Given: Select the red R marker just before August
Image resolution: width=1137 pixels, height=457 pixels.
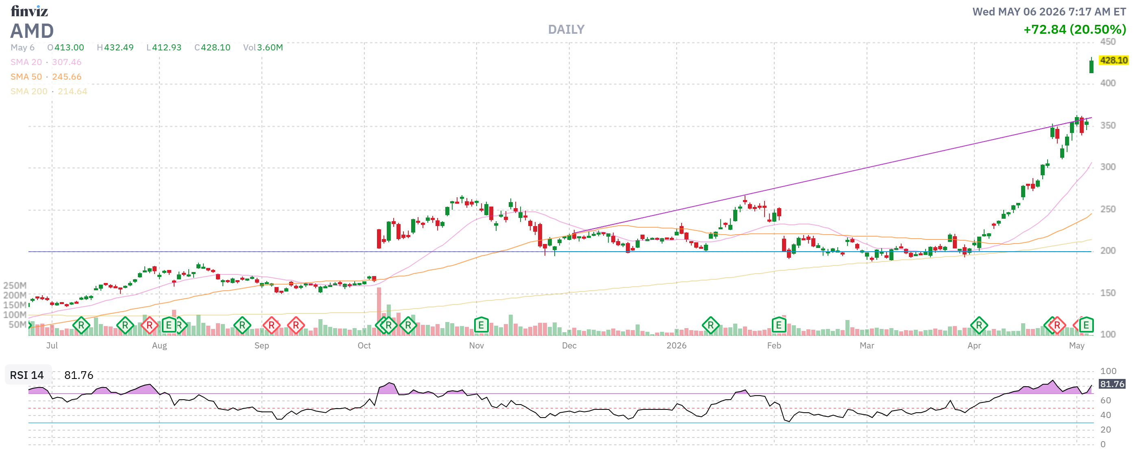Looking at the screenshot, I should click(150, 326).
